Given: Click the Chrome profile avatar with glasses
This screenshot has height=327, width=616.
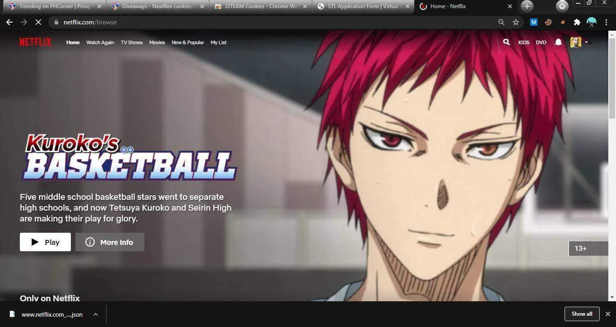Looking at the screenshot, I should tap(592, 22).
